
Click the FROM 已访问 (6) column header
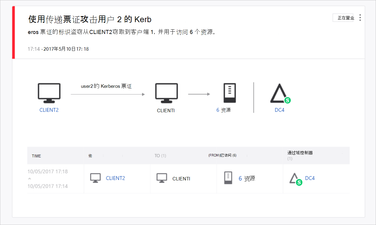(x=222, y=155)
